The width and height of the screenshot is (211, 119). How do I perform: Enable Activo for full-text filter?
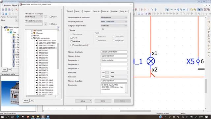[50, 24]
